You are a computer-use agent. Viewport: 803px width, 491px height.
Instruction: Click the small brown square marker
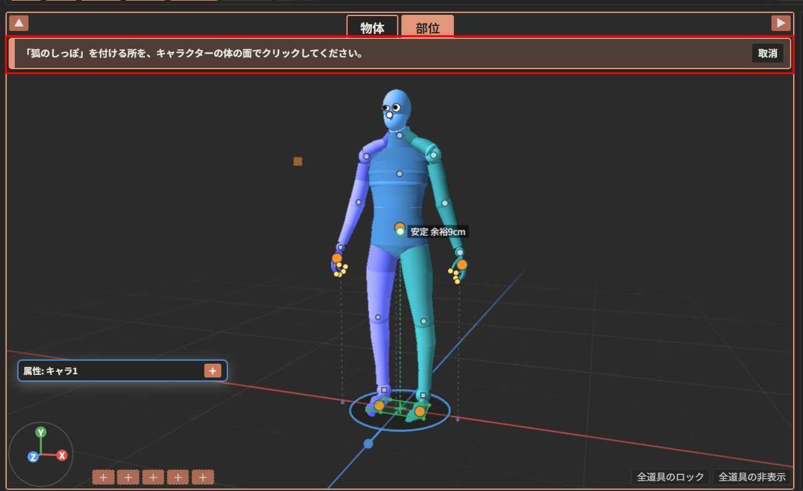[x=297, y=161]
